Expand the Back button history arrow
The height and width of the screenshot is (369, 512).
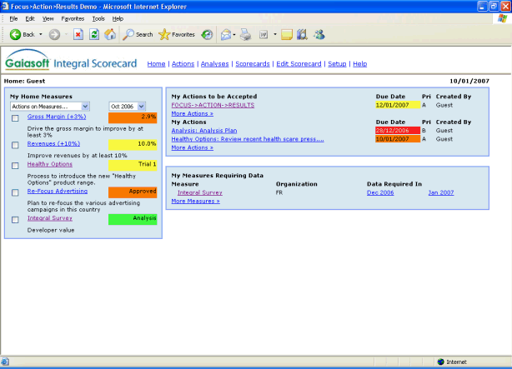pyautogui.click(x=41, y=35)
